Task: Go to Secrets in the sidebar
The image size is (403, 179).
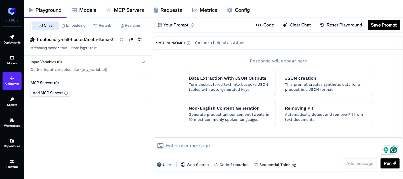Action: (x=12, y=102)
